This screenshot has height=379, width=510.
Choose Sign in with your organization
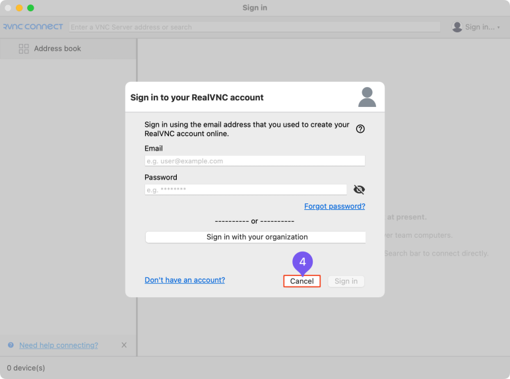[x=255, y=237]
